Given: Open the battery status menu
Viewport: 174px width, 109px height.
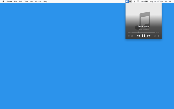Looking at the screenshot, I should (144, 1).
